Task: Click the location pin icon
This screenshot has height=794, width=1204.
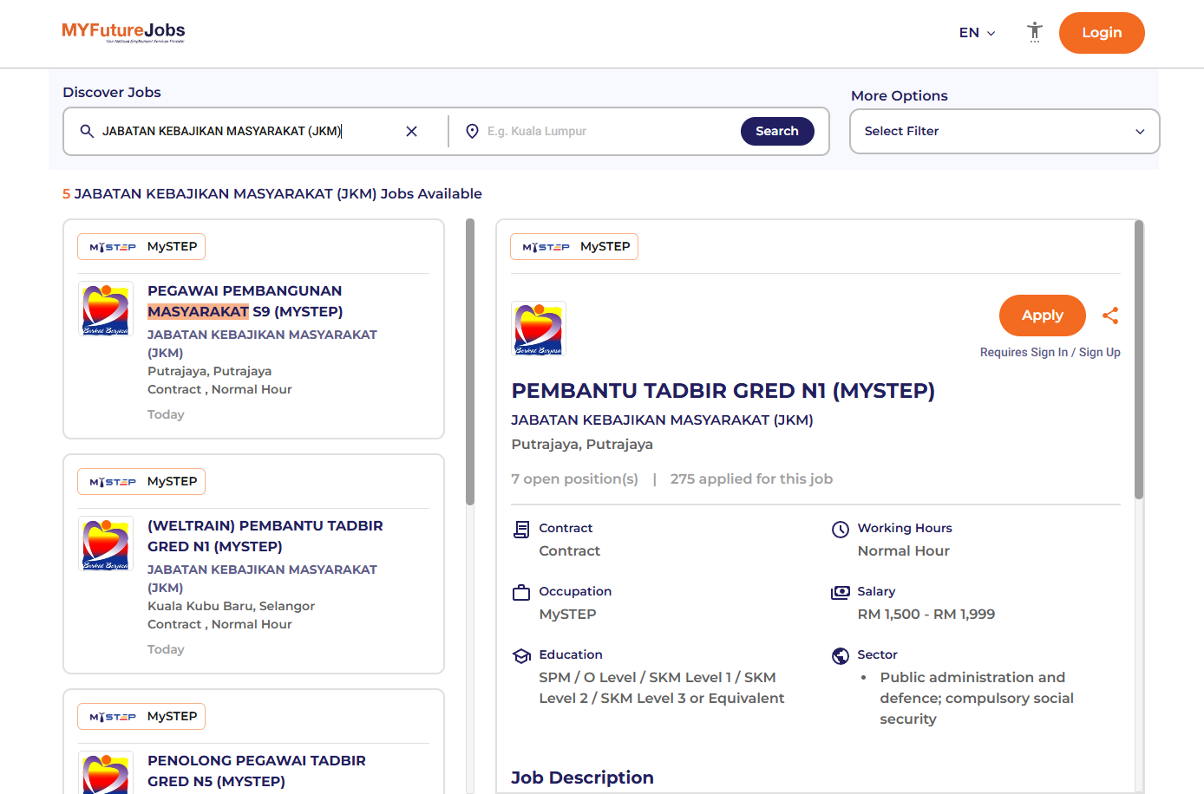Action: (472, 131)
